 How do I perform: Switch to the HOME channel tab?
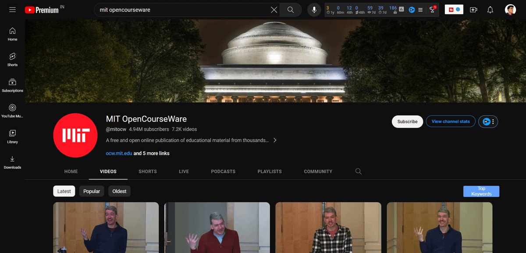point(71,171)
